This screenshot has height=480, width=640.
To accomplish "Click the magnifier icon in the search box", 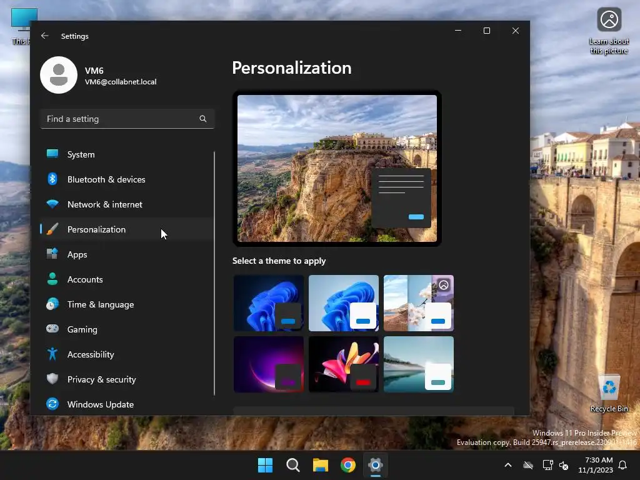I will pos(203,119).
